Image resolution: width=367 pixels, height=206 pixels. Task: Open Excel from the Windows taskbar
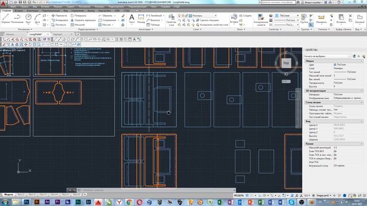tap(220, 202)
